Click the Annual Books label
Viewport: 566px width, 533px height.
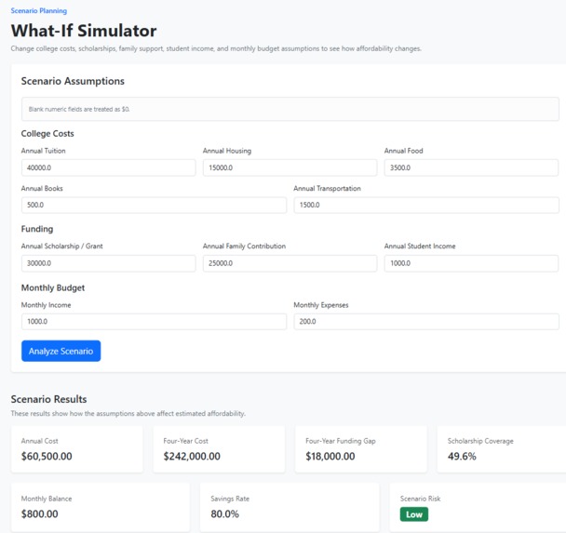click(x=42, y=188)
